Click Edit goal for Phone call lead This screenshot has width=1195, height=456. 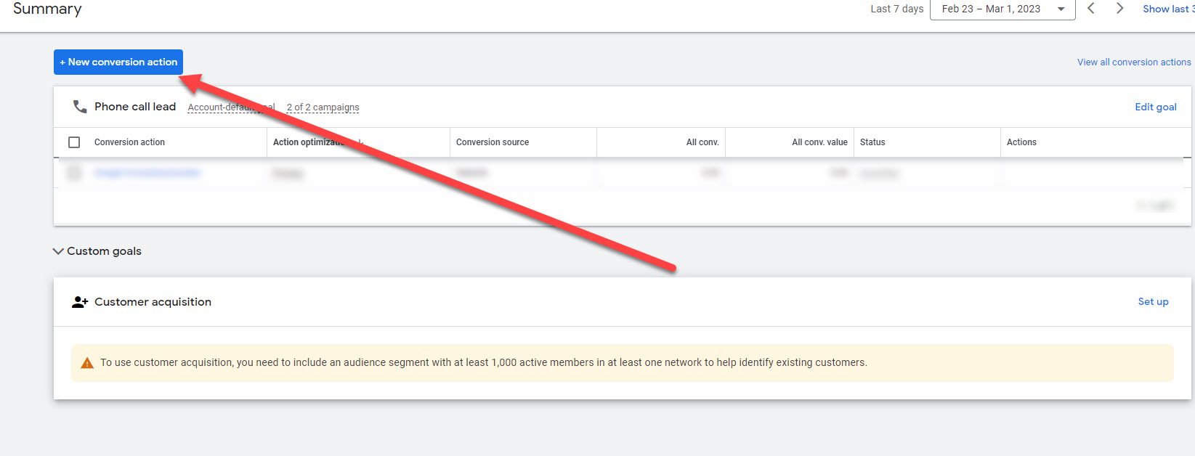(x=1155, y=107)
